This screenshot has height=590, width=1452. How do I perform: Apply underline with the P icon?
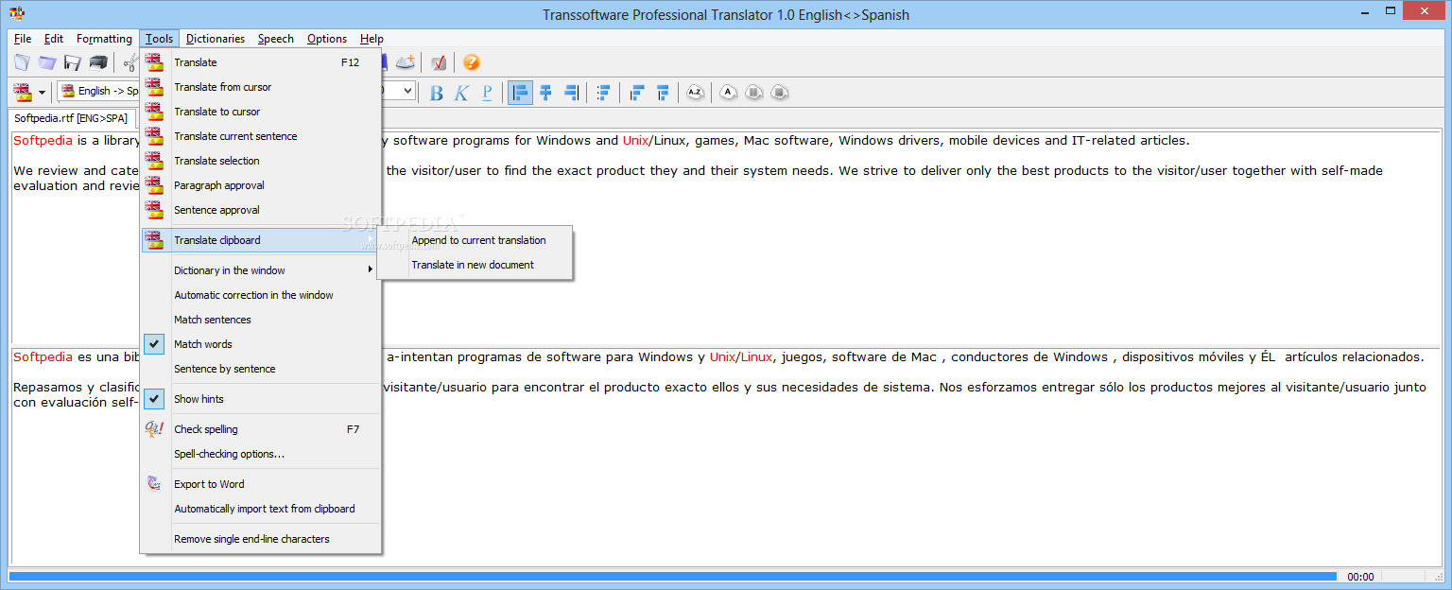tap(487, 92)
